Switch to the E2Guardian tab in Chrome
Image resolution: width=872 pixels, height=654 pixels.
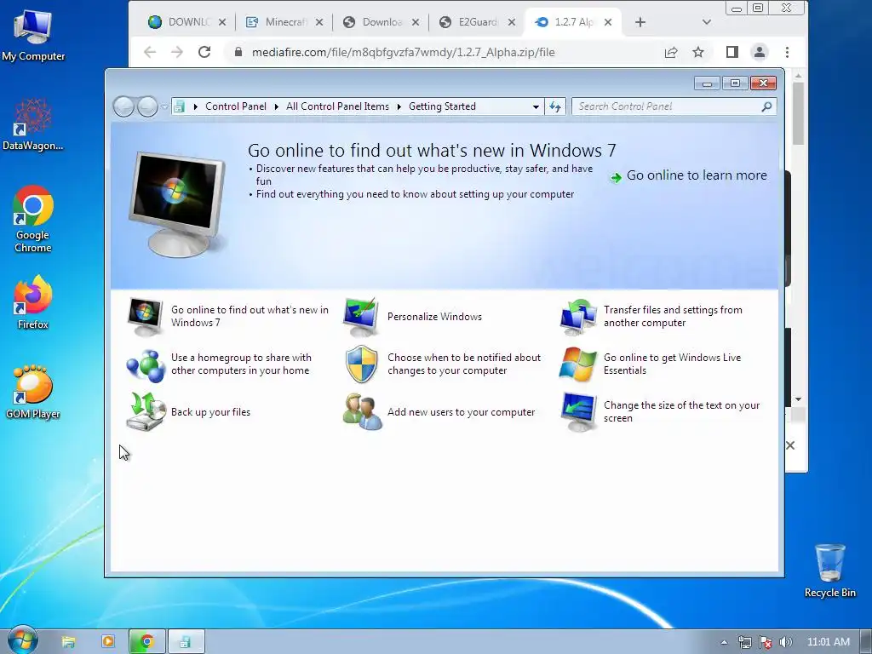click(x=477, y=22)
